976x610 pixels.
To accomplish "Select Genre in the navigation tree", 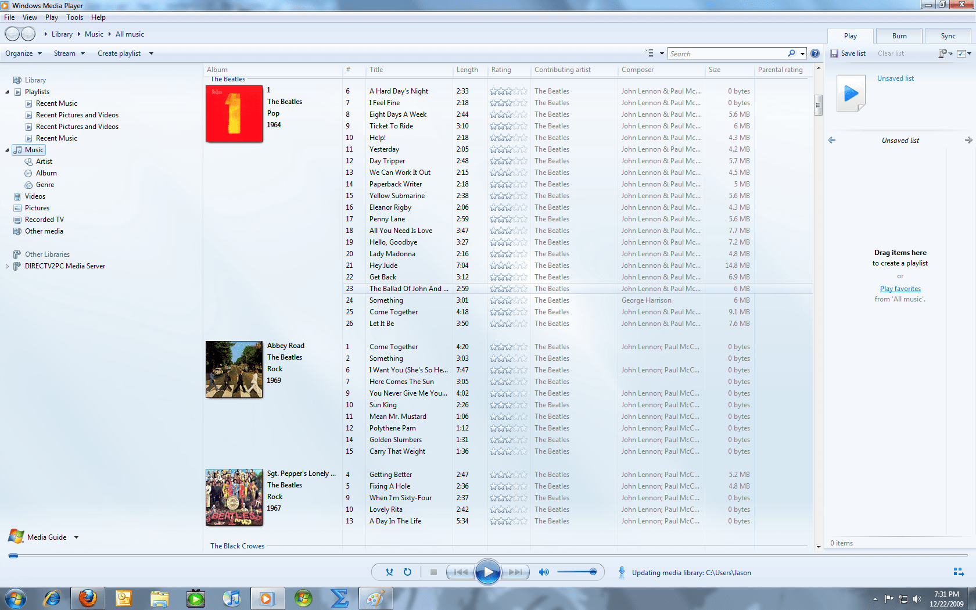I will click(45, 185).
